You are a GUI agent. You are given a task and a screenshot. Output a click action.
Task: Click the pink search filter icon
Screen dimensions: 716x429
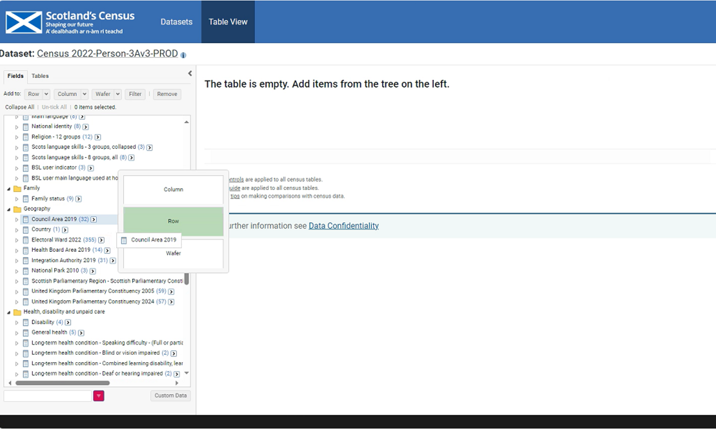99,396
